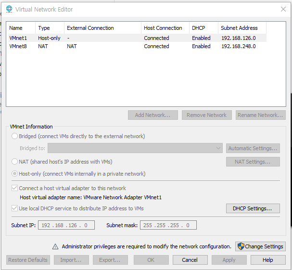Open Automatic Settings
Screen dimensions: 292x270
pos(253,148)
